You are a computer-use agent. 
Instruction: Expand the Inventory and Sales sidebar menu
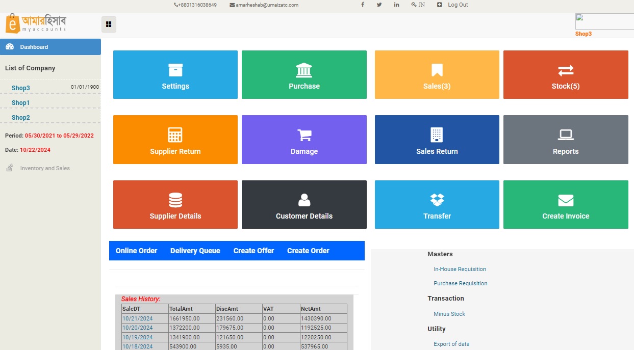[x=45, y=168]
